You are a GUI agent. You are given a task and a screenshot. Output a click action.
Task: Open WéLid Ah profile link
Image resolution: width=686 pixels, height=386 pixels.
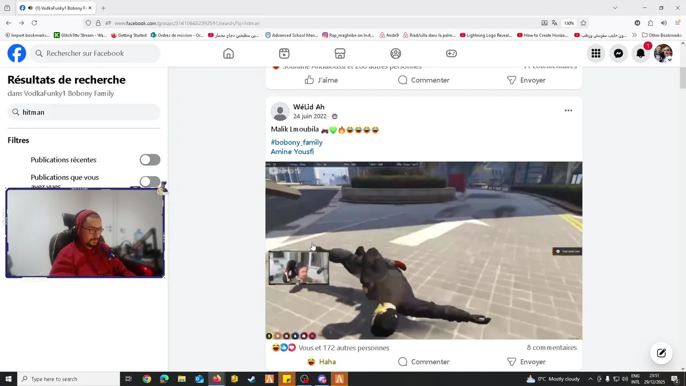309,107
